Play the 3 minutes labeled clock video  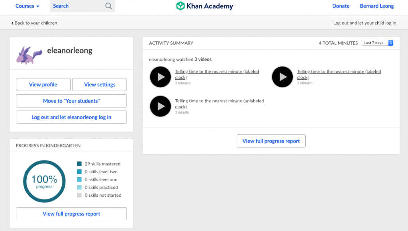[161, 77]
